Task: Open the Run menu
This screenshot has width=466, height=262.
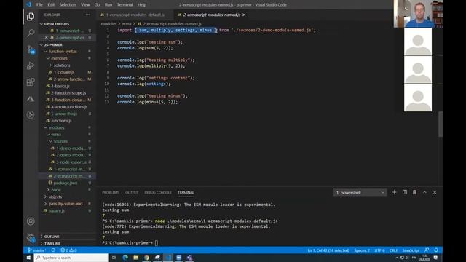Action: tap(108, 5)
